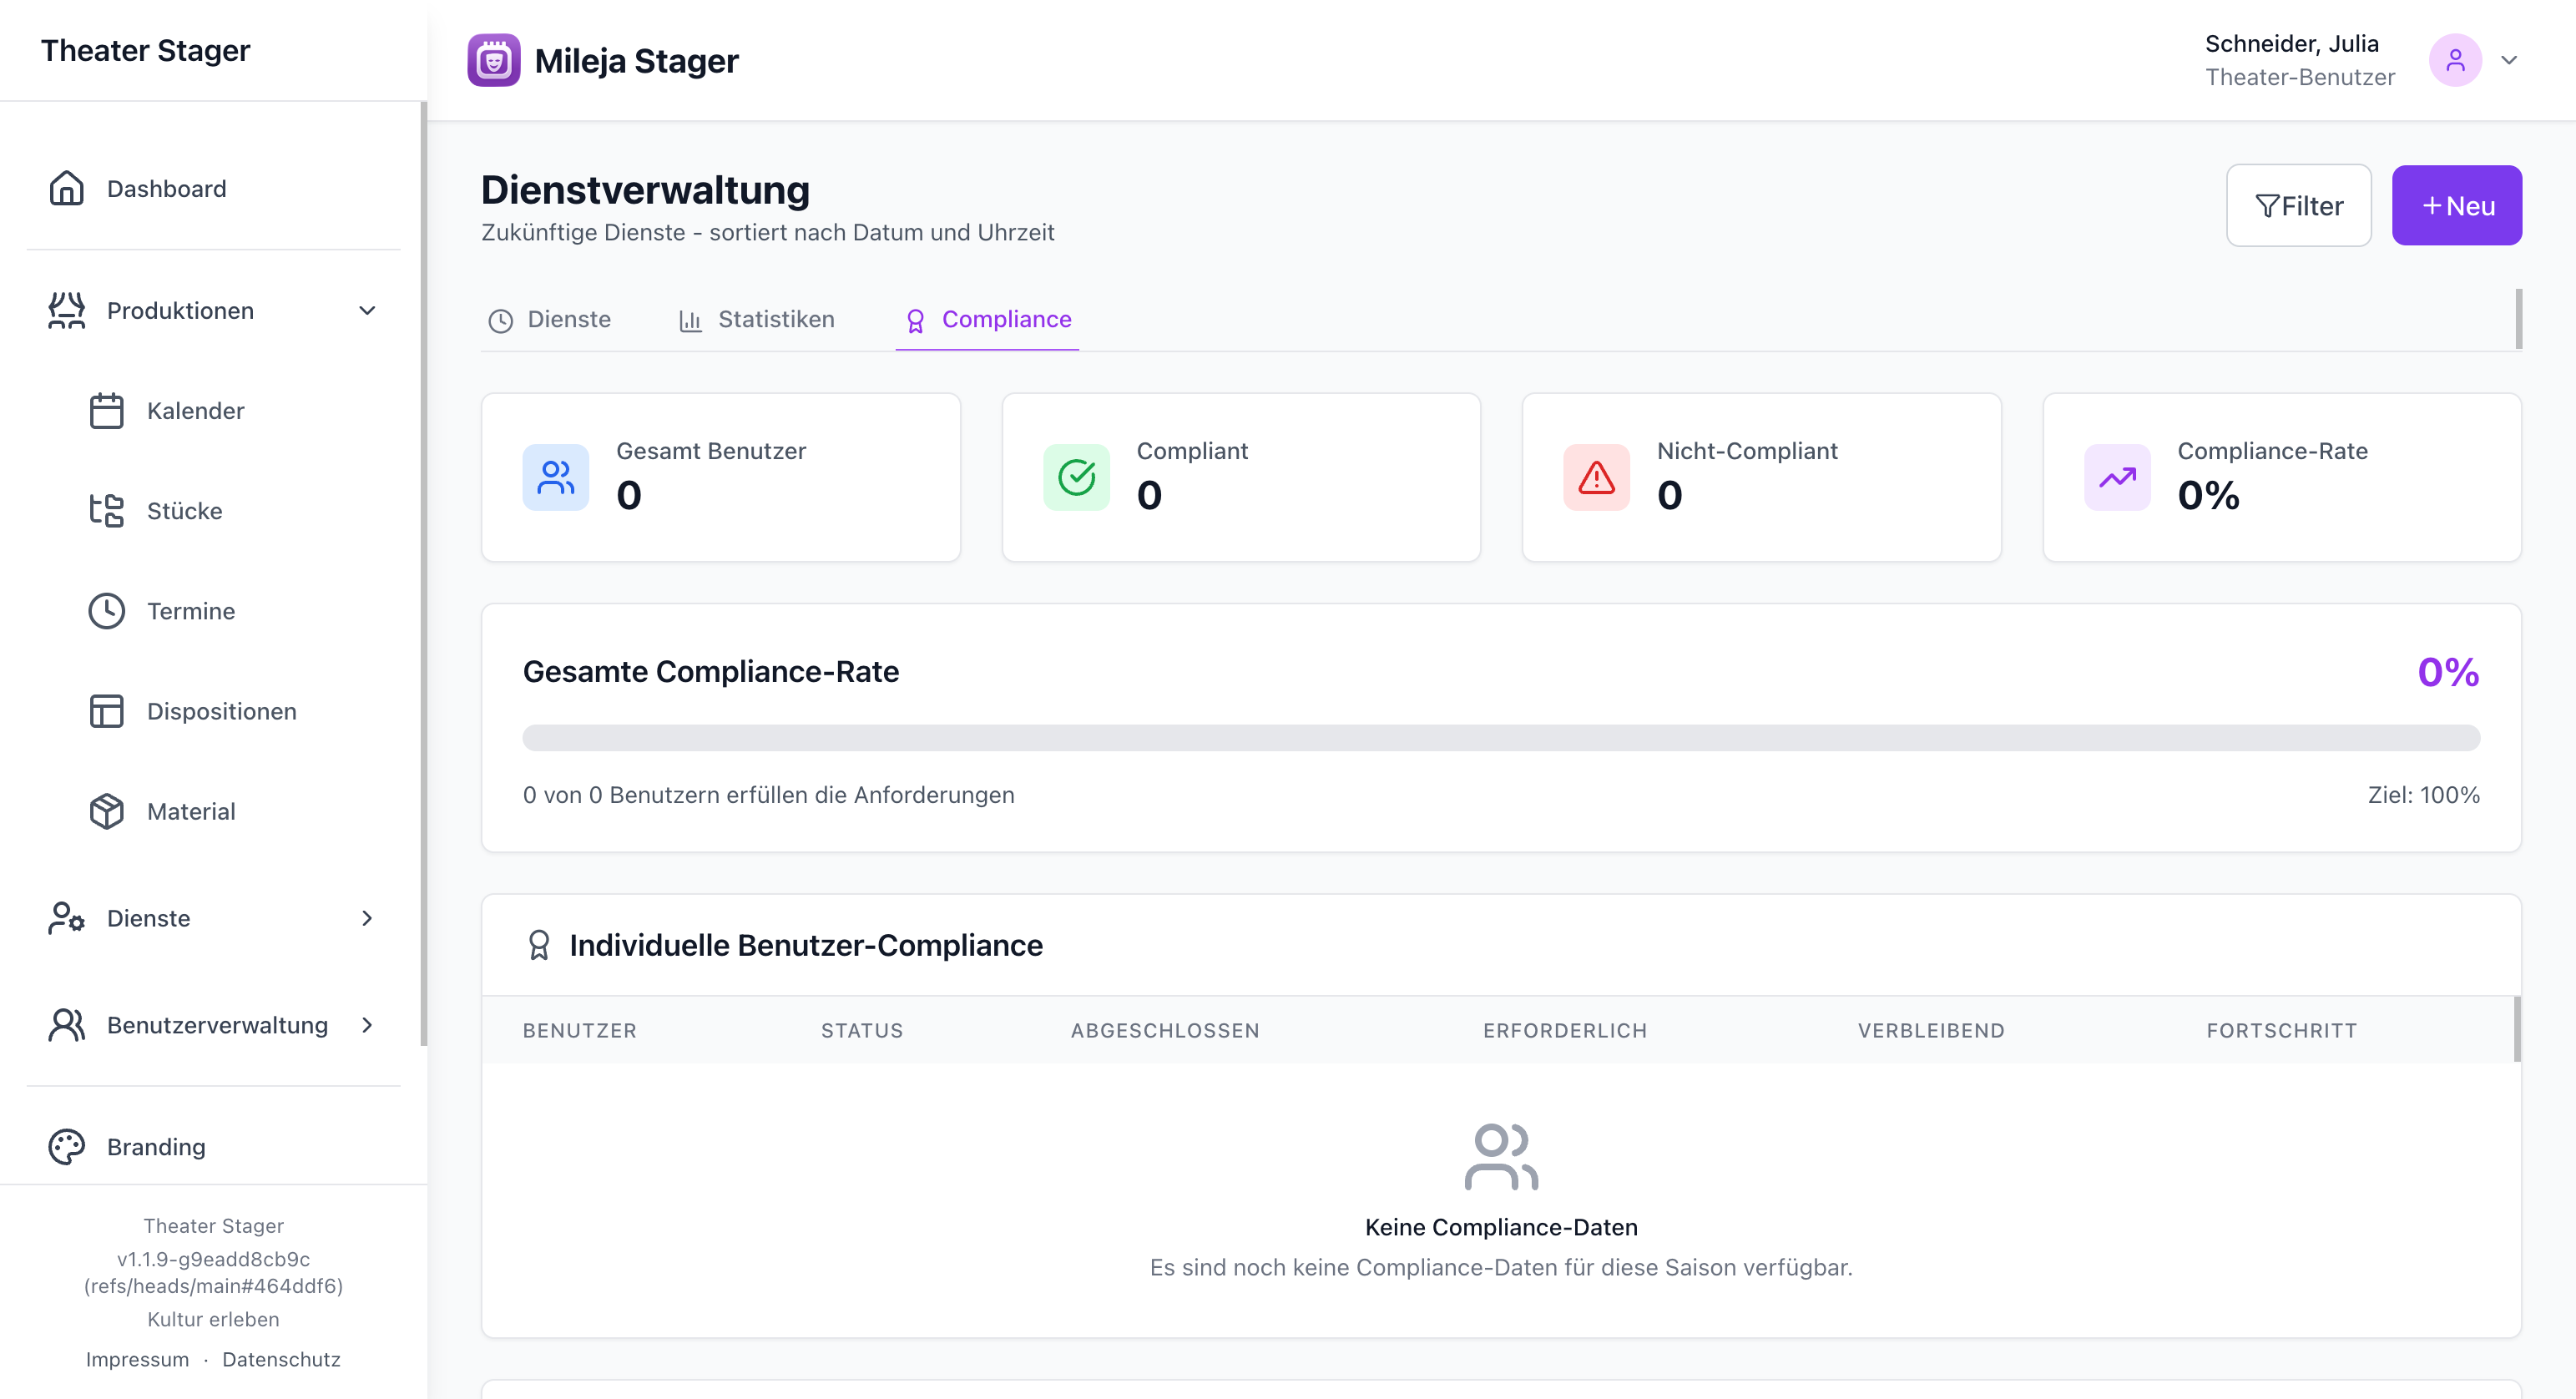
Task: Expand the Benutzerverwaltung section
Action: click(x=367, y=1025)
